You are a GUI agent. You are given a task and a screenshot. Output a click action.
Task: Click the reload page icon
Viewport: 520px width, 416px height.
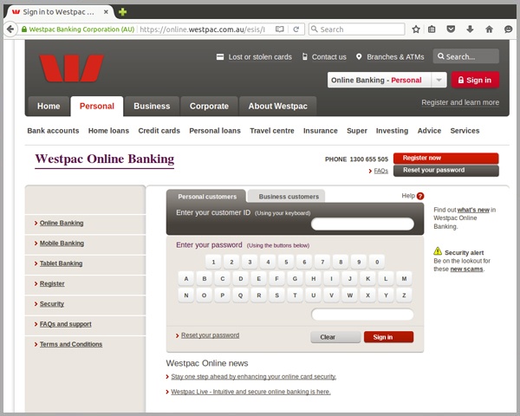click(x=296, y=29)
